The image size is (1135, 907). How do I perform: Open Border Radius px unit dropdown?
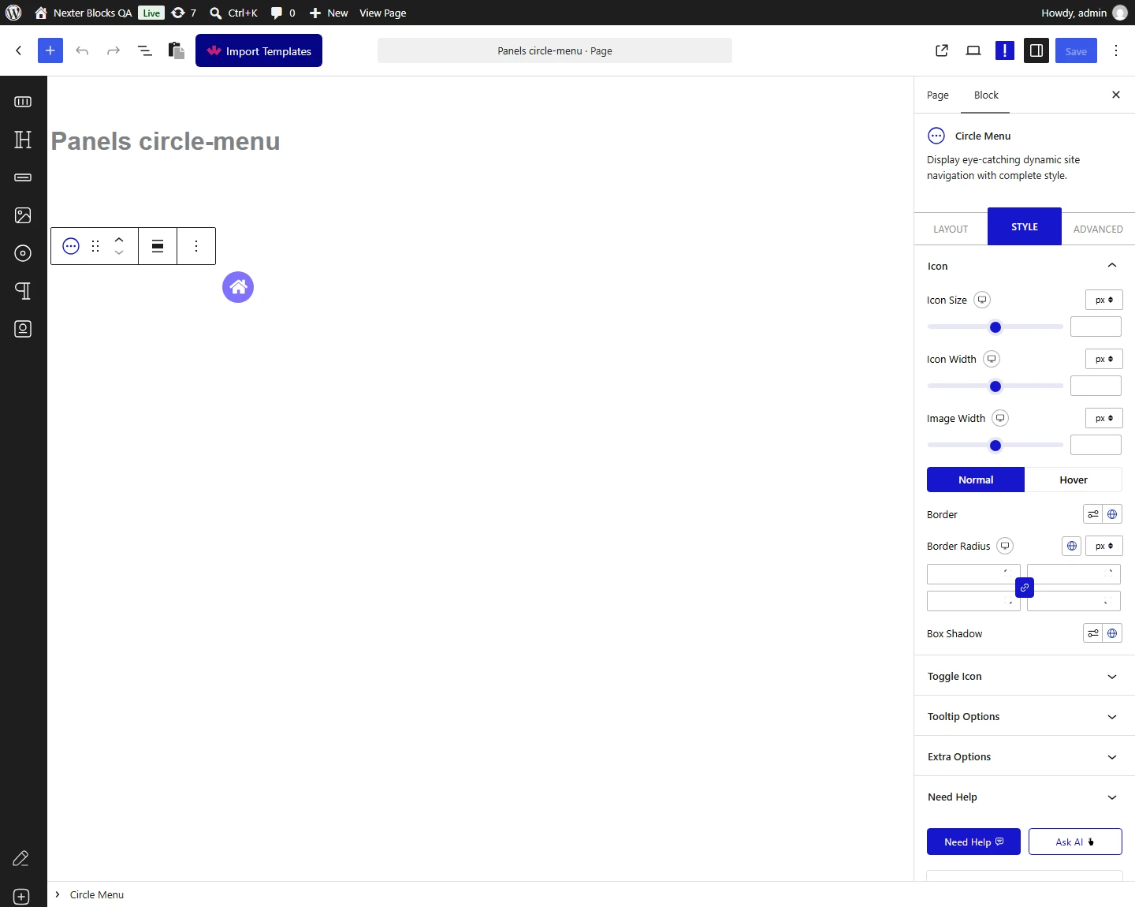coord(1104,546)
